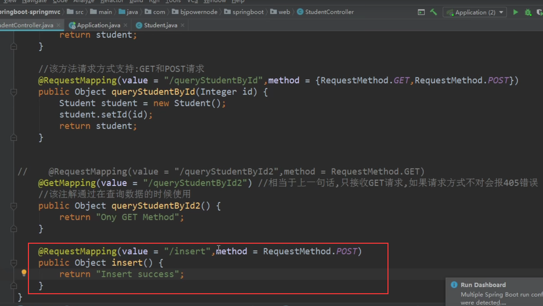543x306 pixels.
Task: Click the student.setId(id) statement
Action: 106,115
